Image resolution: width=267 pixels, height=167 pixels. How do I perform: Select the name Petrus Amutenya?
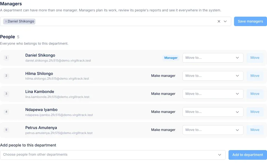click(x=41, y=128)
